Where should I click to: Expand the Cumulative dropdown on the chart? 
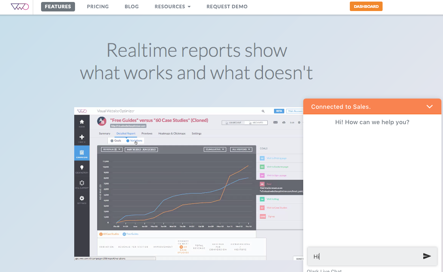pyautogui.click(x=215, y=149)
